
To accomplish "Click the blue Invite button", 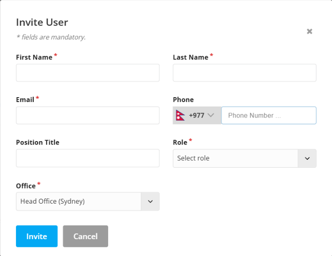I will click(37, 236).
